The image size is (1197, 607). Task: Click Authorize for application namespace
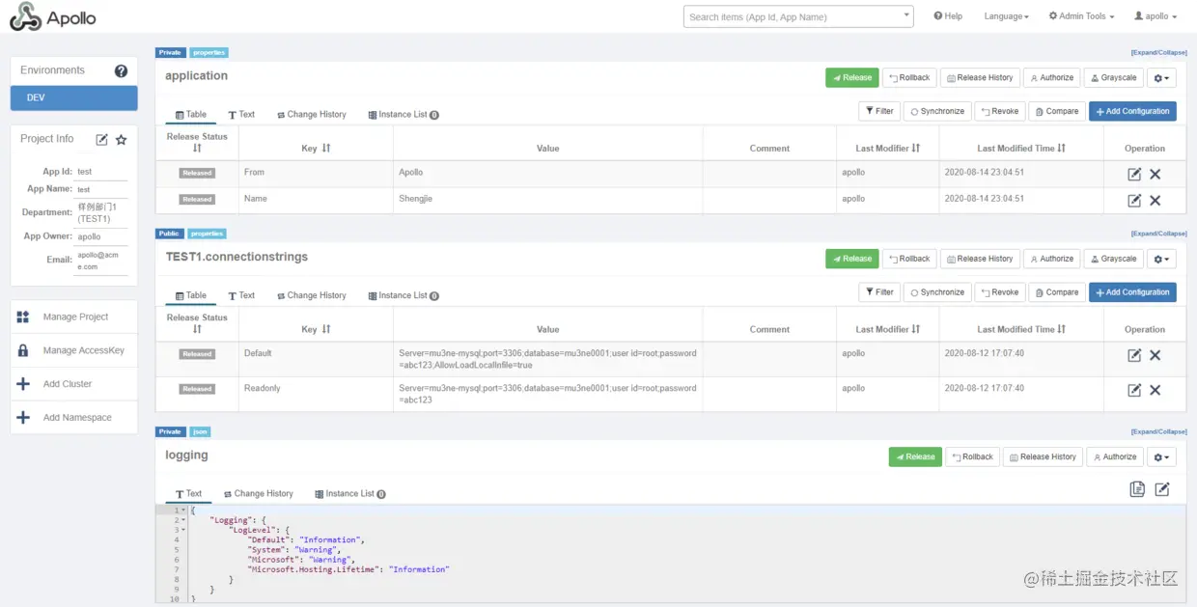[x=1051, y=78]
